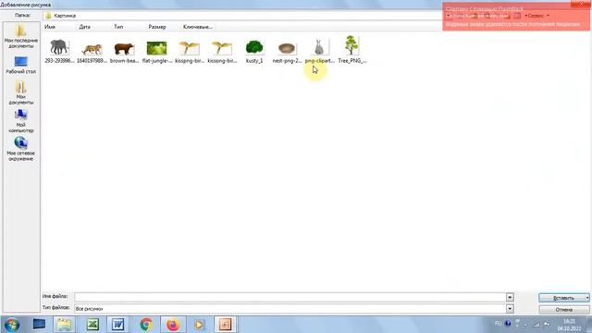Select the flat-jungle image file
This screenshot has height=333, width=592.
click(x=156, y=51)
